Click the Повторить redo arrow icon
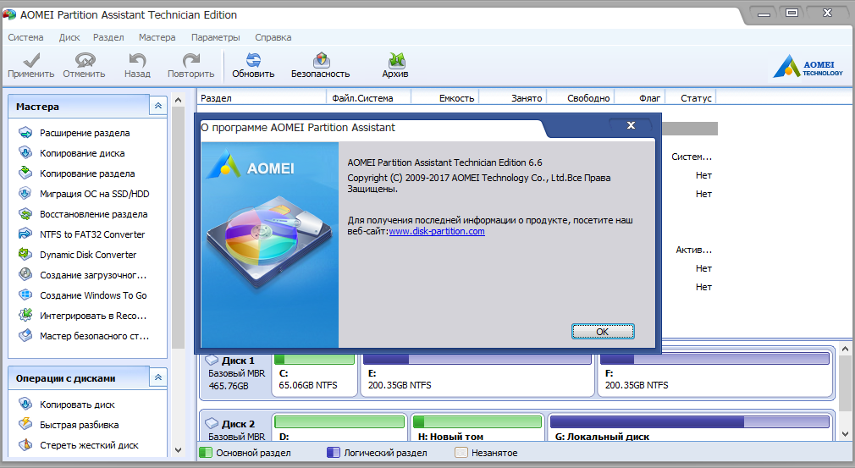This screenshot has width=855, height=468. 190,60
